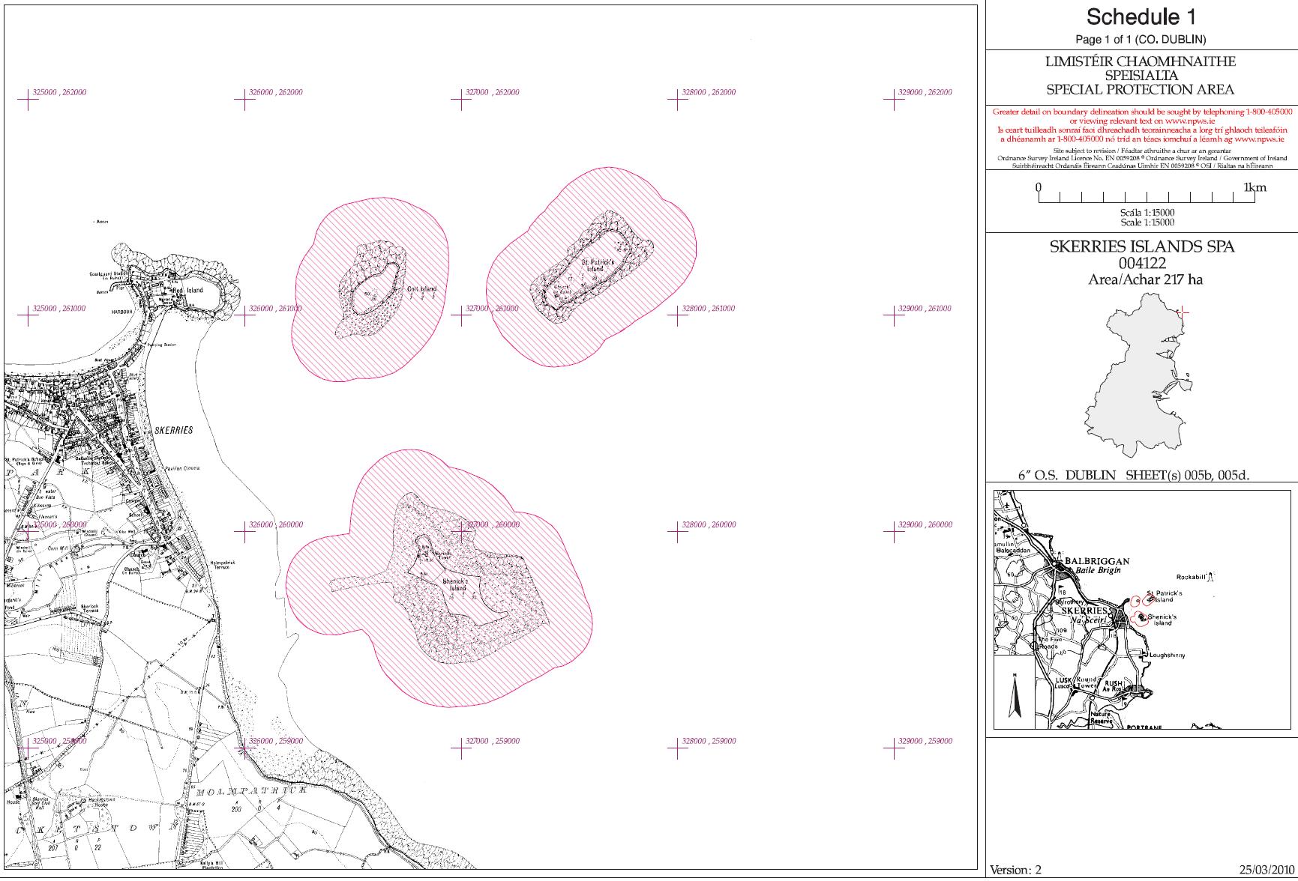Click grid label "329000 , 260000"
Image resolution: width=1298 pixels, height=881 pixels.
925,525
